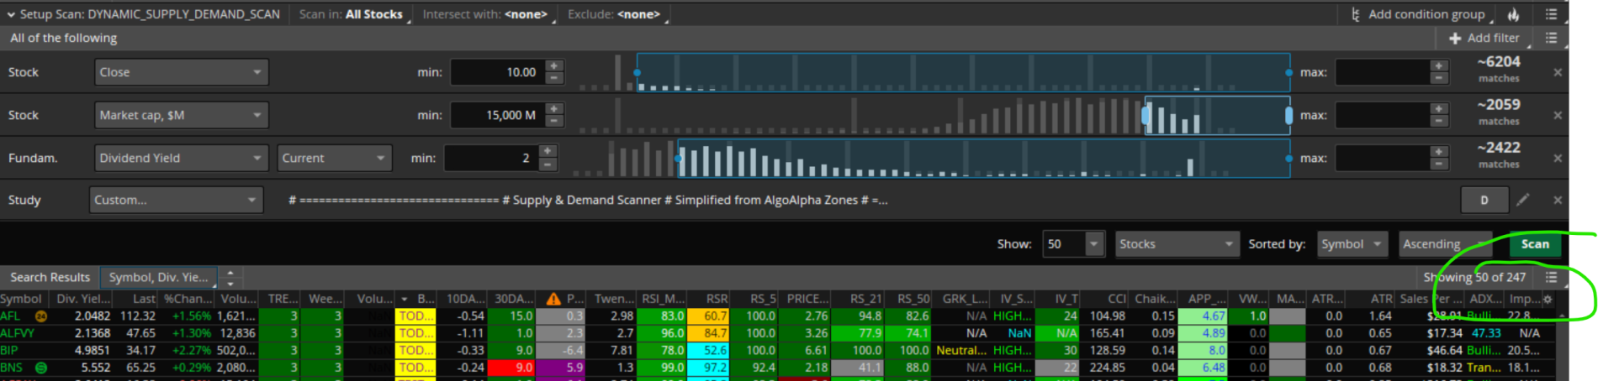Click the 24 badge next to AFL
The width and height of the screenshot is (1598, 381).
[x=40, y=316]
